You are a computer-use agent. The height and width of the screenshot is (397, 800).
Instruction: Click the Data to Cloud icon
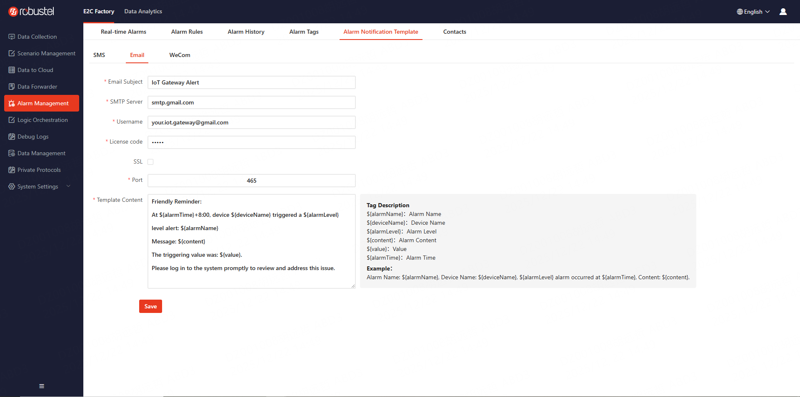click(x=12, y=70)
